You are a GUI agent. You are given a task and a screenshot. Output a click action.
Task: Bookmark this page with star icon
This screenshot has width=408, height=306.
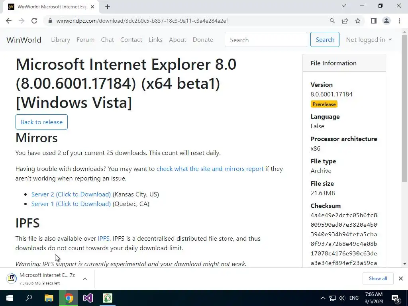pos(358,21)
